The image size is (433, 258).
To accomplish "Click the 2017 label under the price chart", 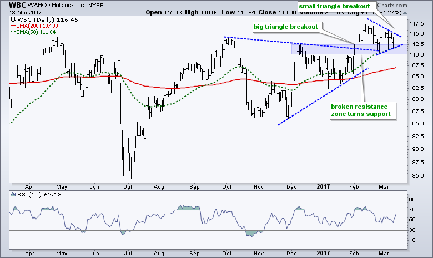I will coord(323,186).
